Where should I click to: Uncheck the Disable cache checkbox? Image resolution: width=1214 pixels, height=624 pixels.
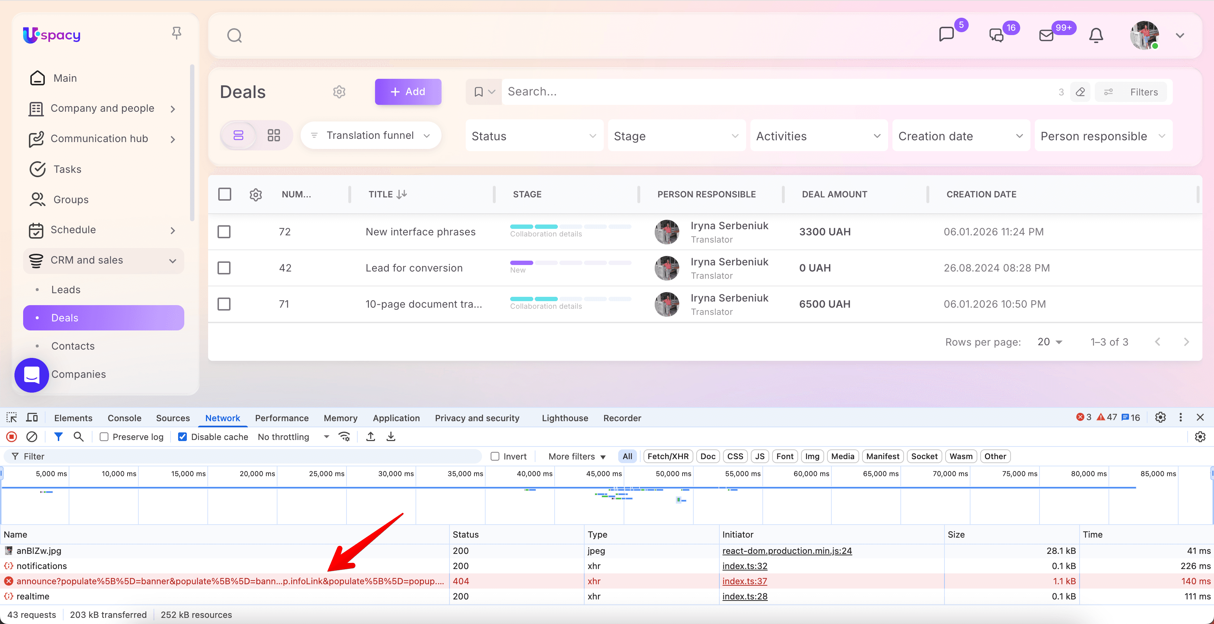point(182,437)
